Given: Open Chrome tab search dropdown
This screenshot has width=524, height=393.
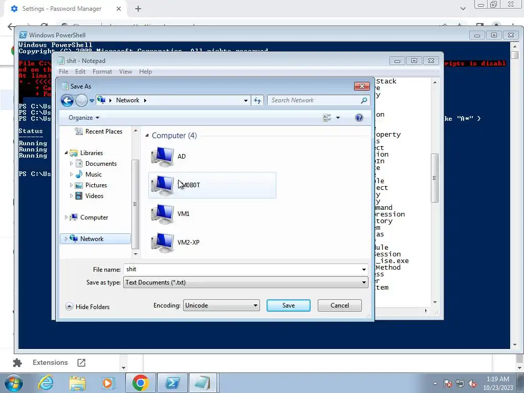Looking at the screenshot, I should click(x=463, y=9).
